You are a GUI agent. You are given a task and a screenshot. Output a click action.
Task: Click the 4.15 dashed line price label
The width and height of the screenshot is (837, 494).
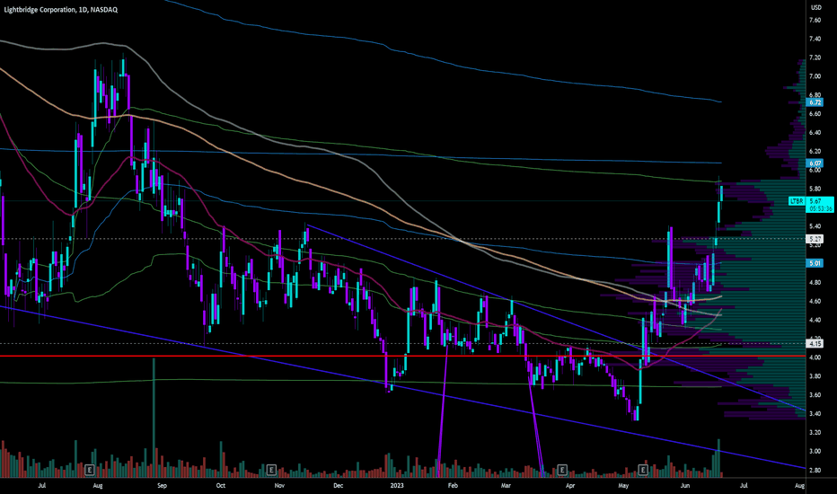point(815,344)
